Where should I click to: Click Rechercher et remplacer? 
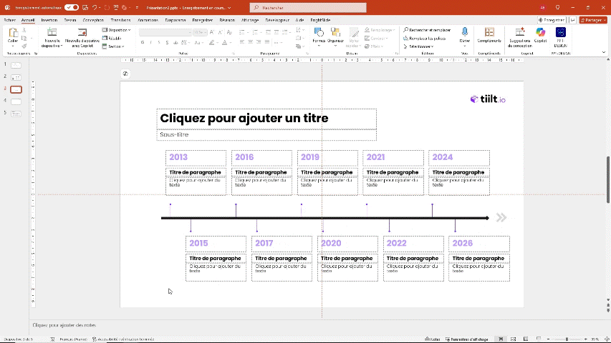click(x=427, y=30)
